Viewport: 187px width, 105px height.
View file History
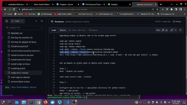pos(177,22)
